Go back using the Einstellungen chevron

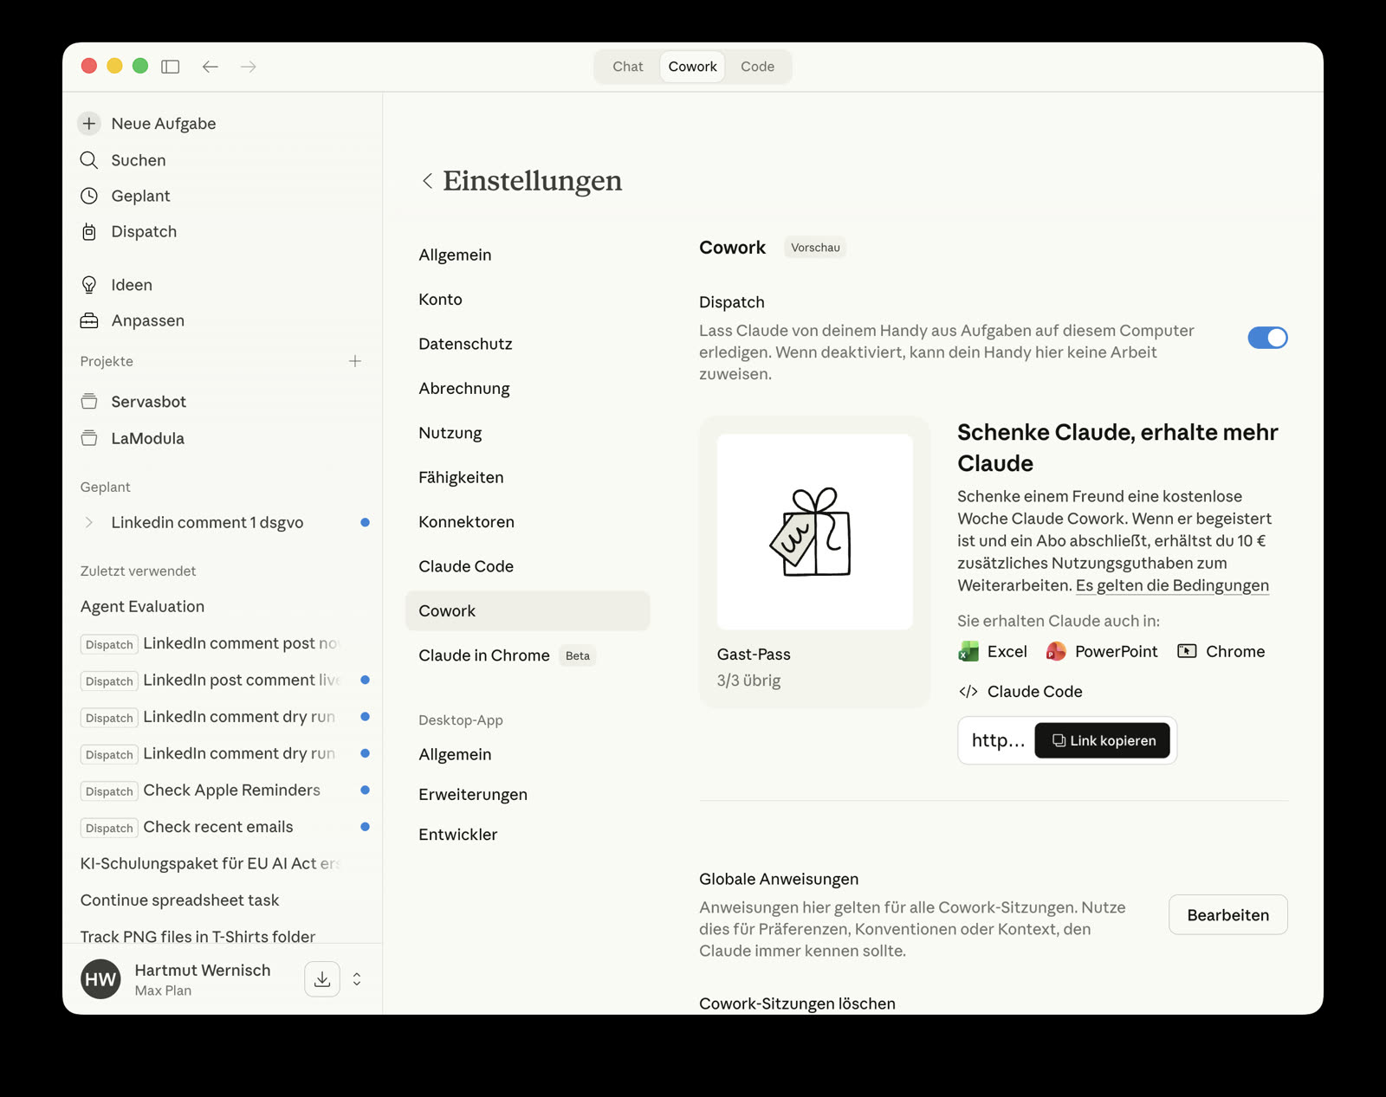[427, 181]
